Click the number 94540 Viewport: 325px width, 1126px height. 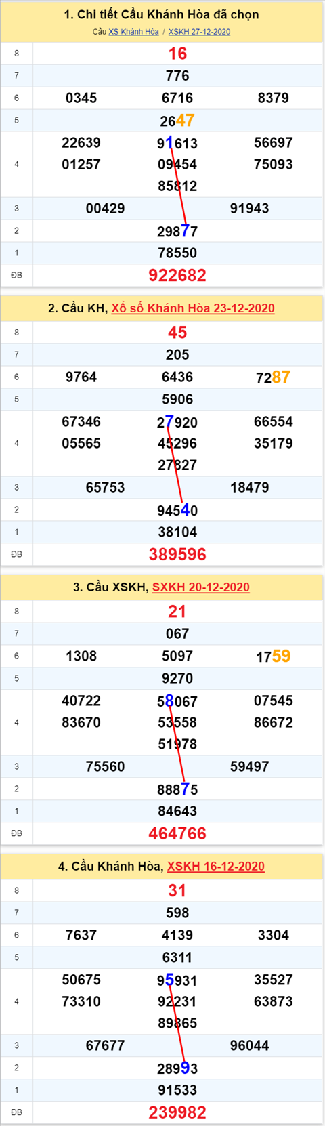pos(177,510)
